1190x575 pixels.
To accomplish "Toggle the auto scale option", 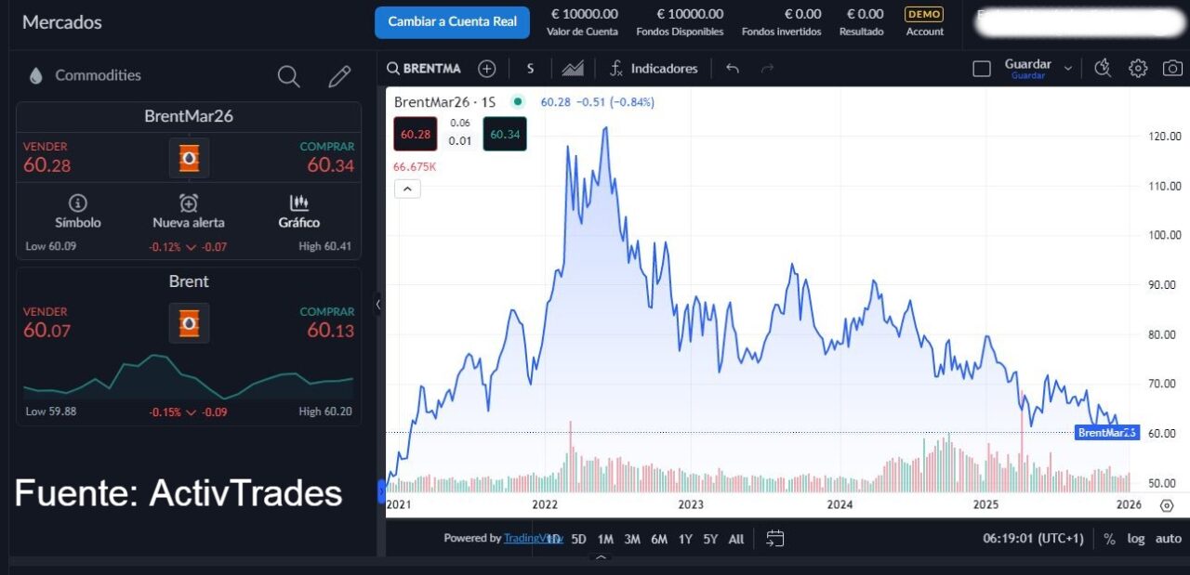I will tap(1168, 539).
